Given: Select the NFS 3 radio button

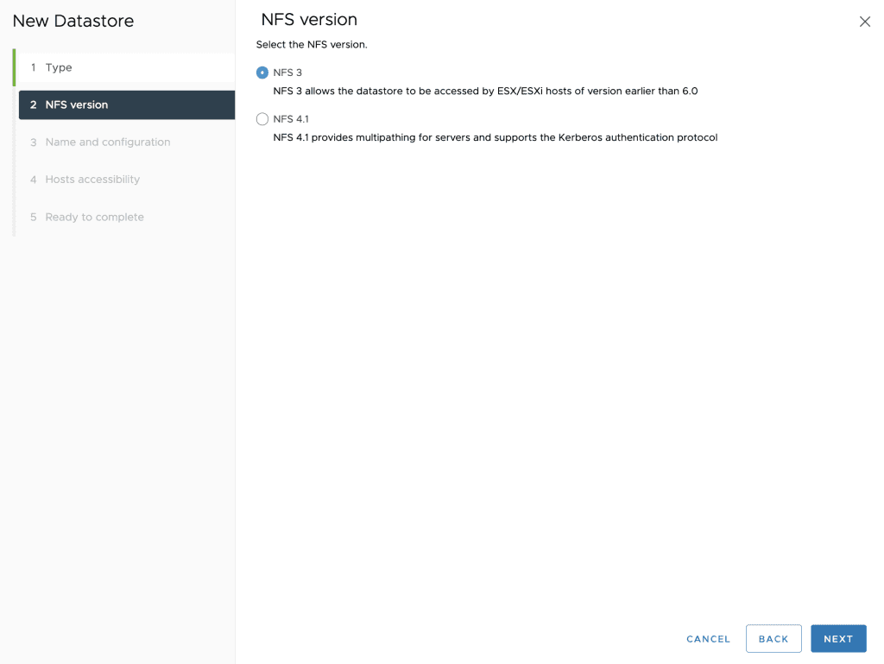Looking at the screenshot, I should pyautogui.click(x=262, y=73).
